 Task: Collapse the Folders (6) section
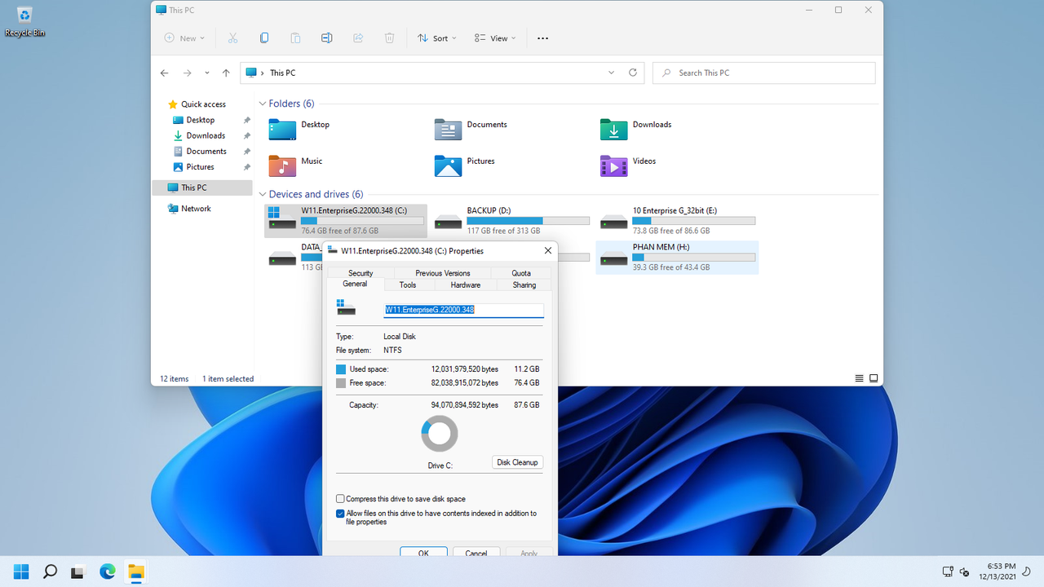pos(262,104)
